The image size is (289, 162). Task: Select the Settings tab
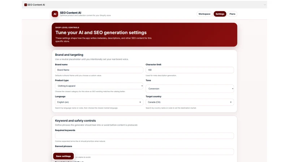point(220,14)
